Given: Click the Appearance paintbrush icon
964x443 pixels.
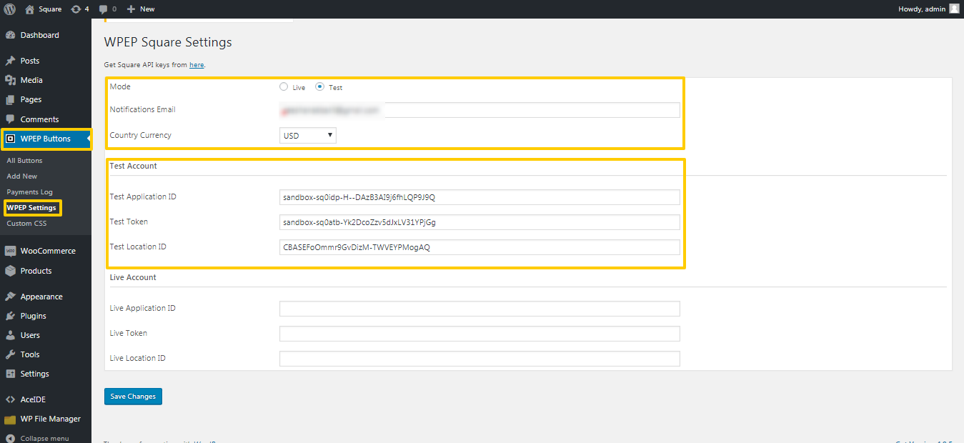Looking at the screenshot, I should point(11,297).
